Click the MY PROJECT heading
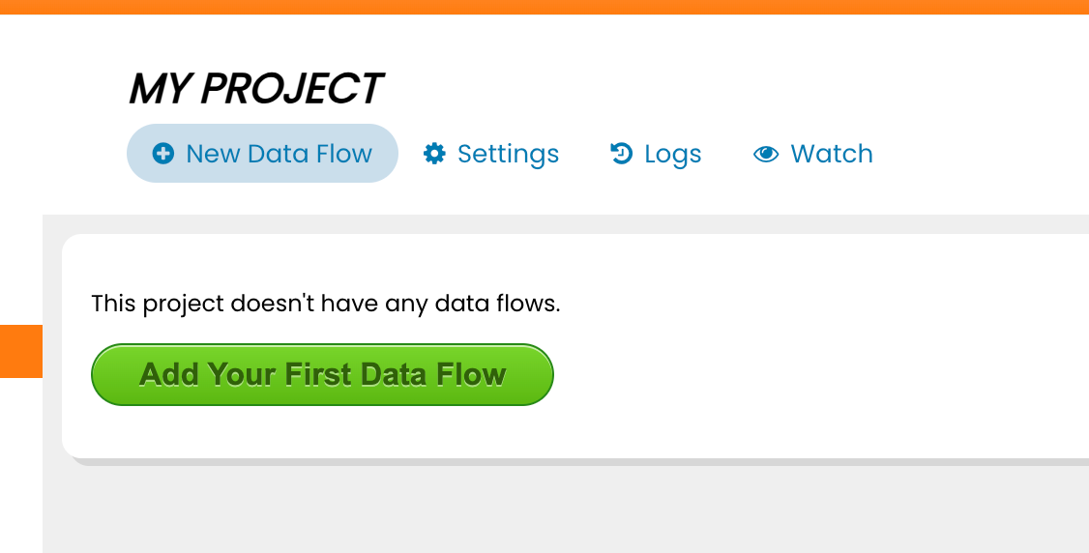The width and height of the screenshot is (1089, 553). coord(255,89)
